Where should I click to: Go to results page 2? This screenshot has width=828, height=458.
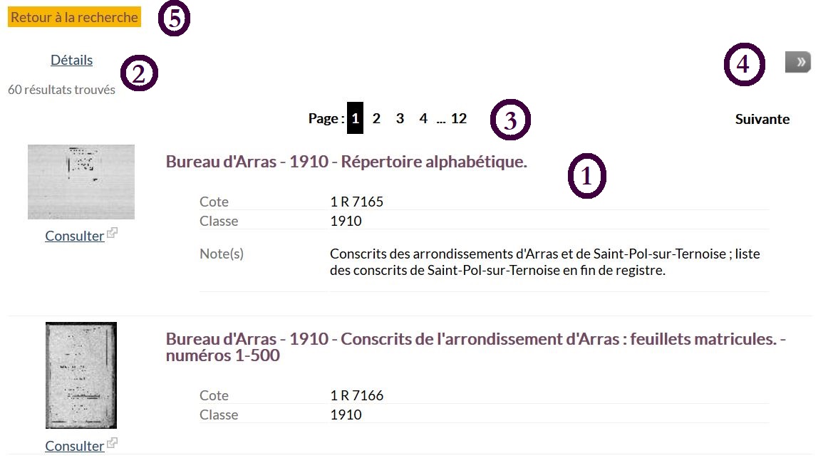376,119
